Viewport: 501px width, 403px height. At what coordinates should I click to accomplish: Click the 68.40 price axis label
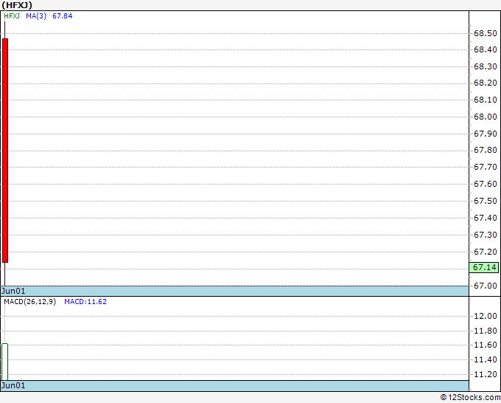coord(485,49)
